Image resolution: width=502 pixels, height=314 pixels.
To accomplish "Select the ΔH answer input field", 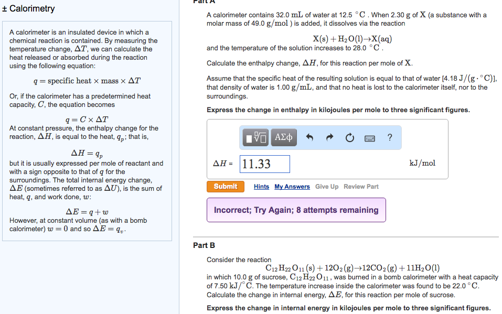I will [x=265, y=164].
